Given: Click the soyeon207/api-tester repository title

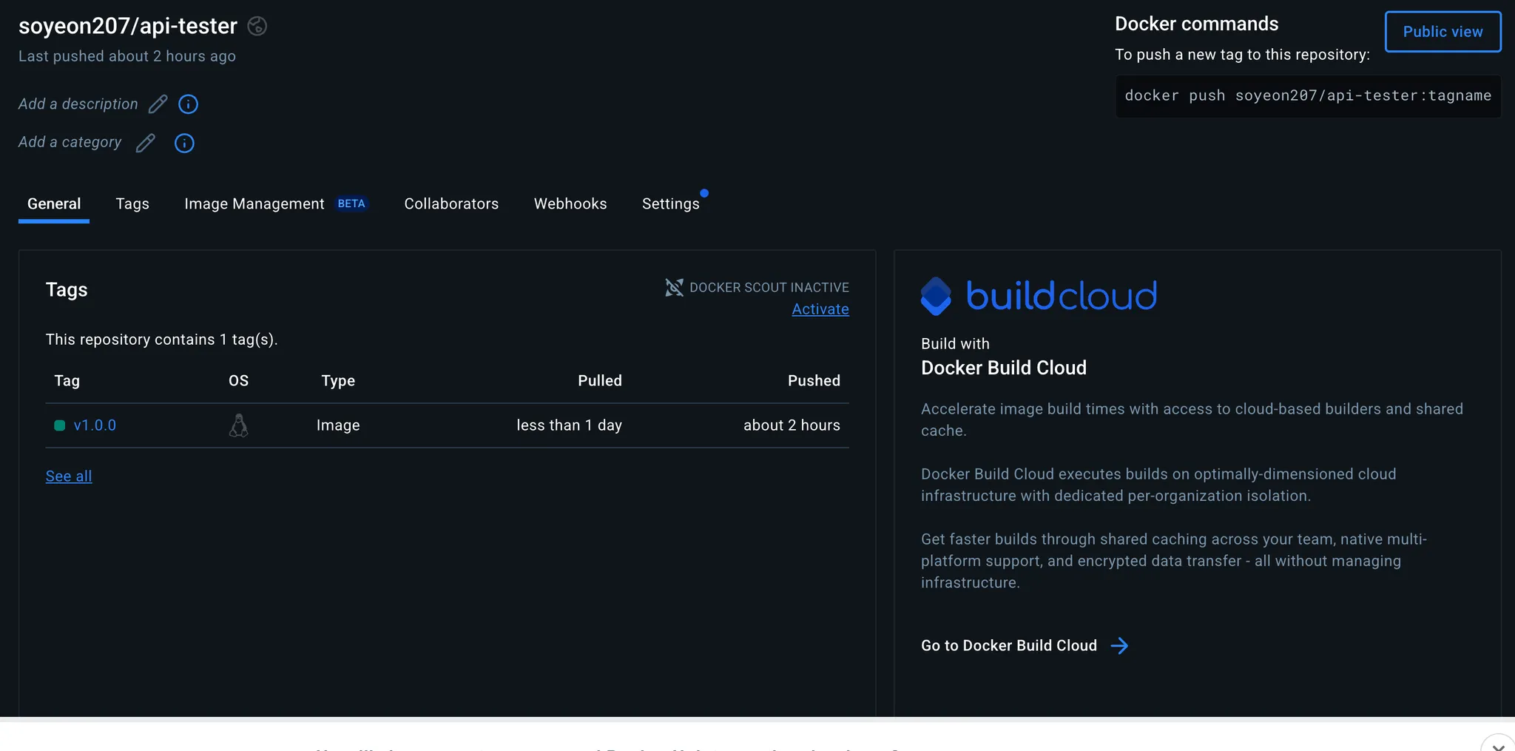Looking at the screenshot, I should (128, 26).
